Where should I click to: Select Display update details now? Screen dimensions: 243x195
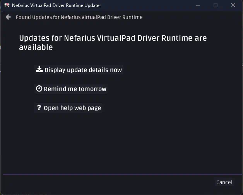83,70
